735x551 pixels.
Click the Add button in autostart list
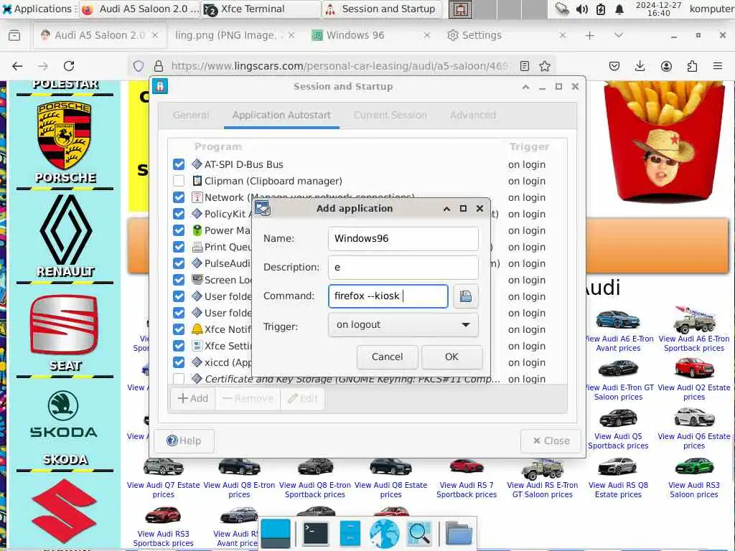point(192,399)
